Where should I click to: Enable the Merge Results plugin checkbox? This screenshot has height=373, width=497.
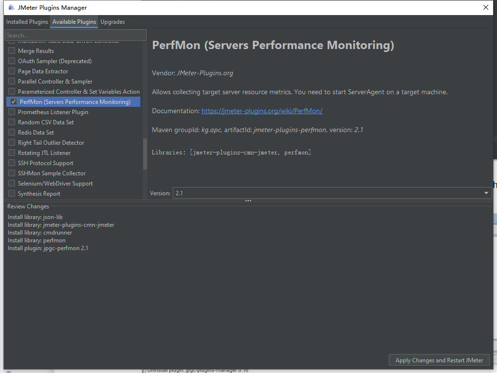coord(12,51)
